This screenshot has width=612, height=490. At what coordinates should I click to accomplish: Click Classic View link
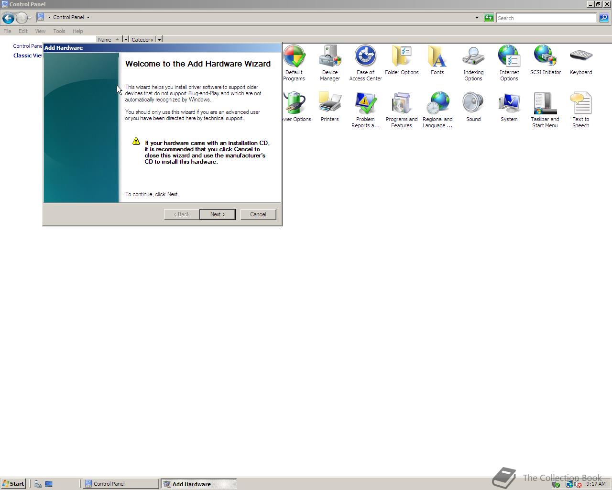[x=28, y=56]
